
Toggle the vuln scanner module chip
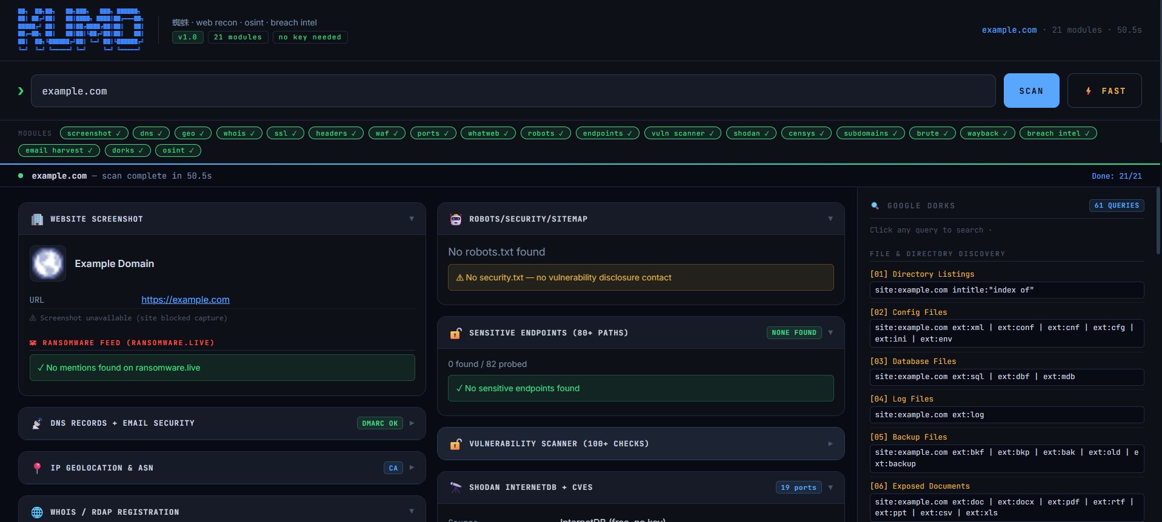click(x=683, y=133)
